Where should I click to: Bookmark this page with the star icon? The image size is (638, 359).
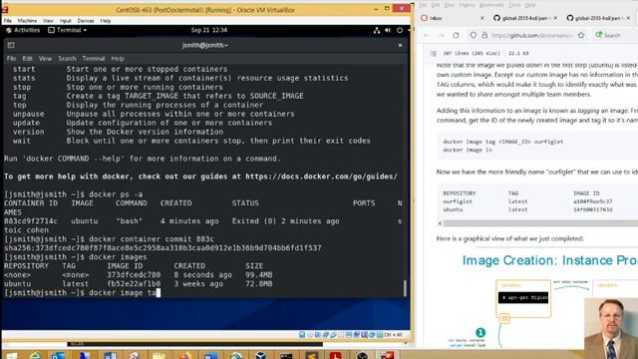tap(581, 36)
